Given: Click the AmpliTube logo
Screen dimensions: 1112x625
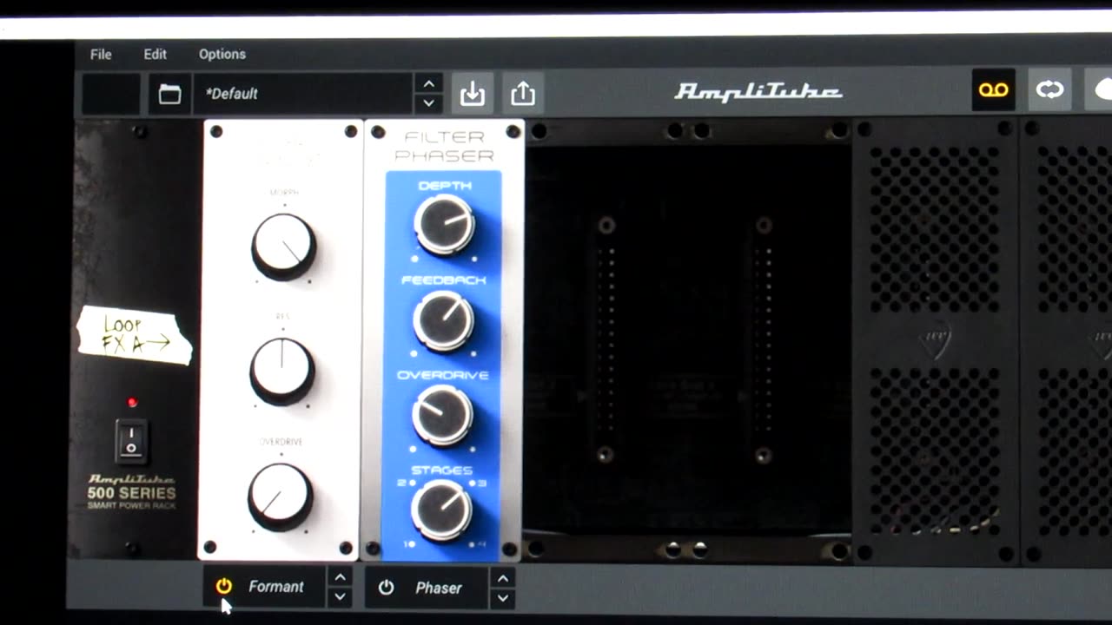Looking at the screenshot, I should coord(758,92).
